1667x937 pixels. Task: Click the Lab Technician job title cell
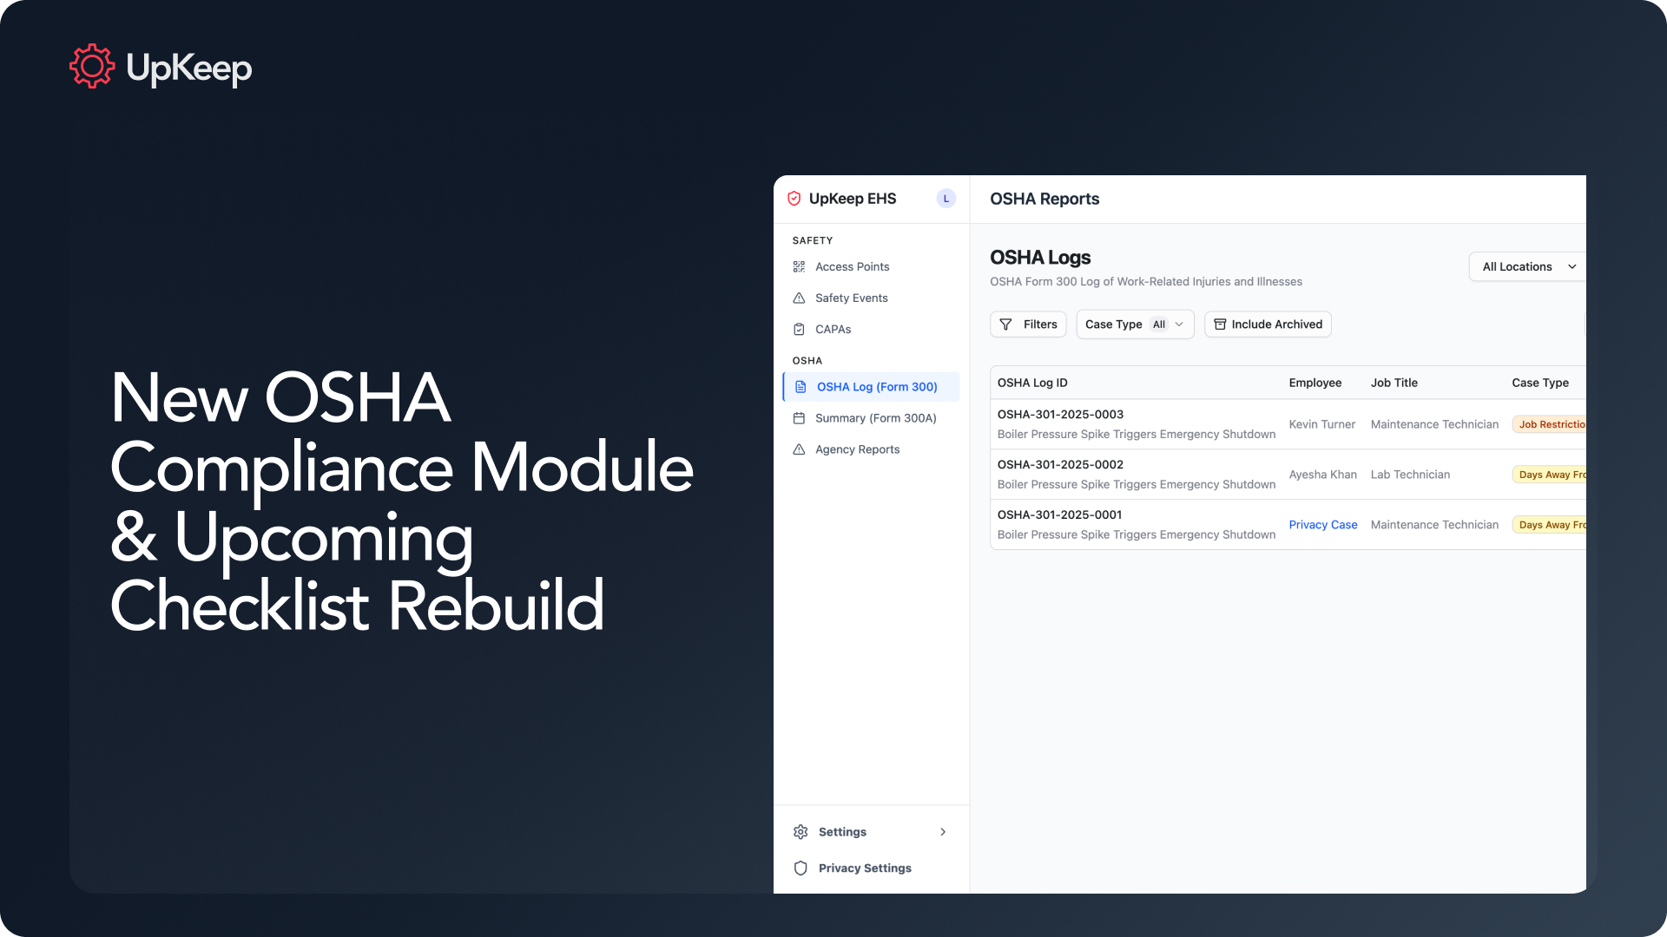pos(1410,475)
